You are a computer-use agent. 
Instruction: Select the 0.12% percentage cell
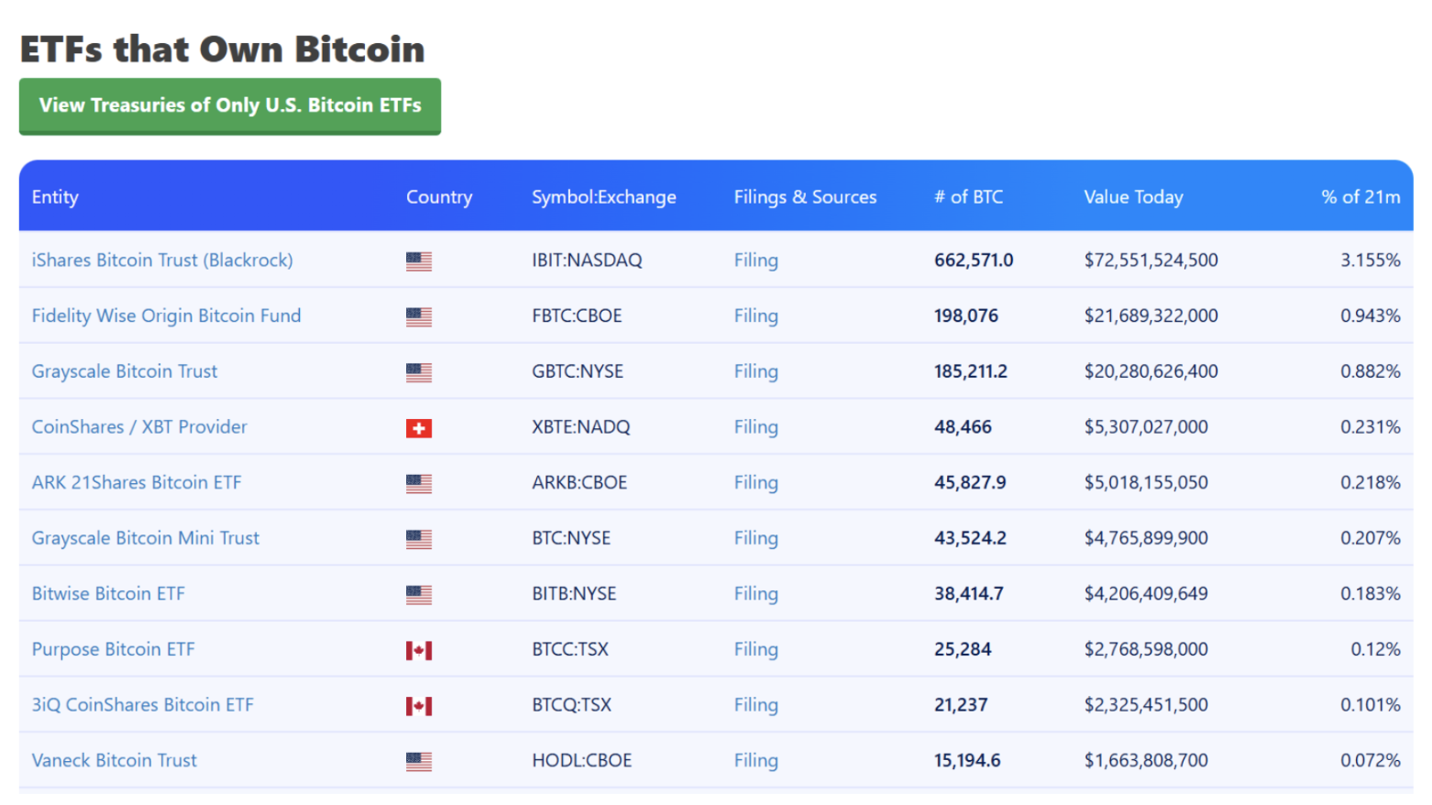pos(1375,649)
